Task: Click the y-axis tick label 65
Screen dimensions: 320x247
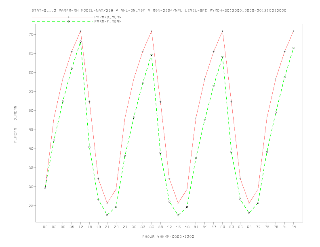Action: click(31, 53)
